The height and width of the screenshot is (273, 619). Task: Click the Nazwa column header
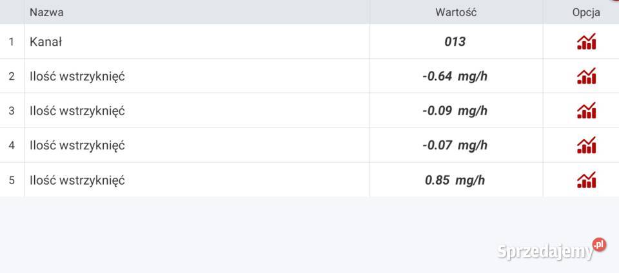[x=46, y=12]
